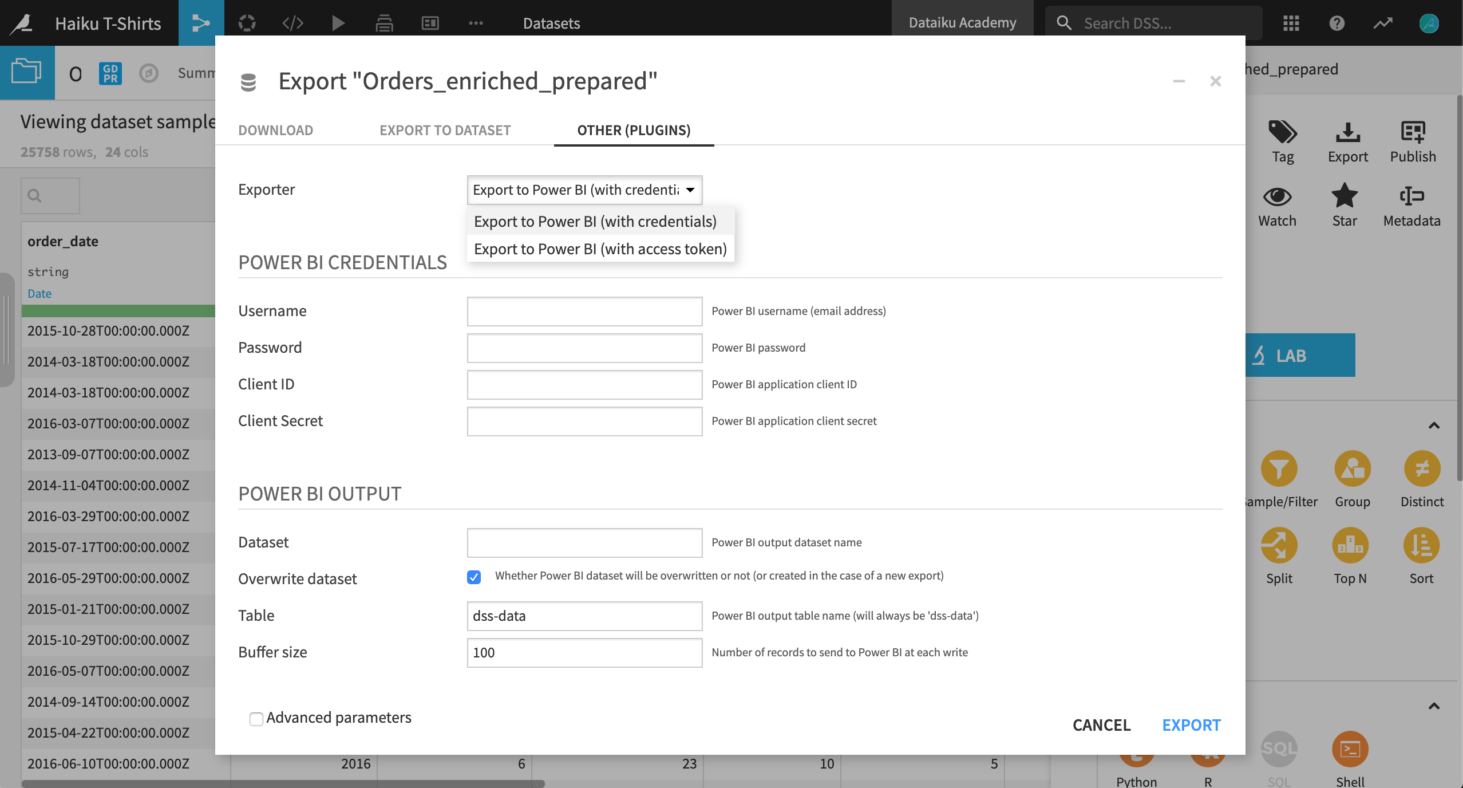Click the Search DSS box

[x=1153, y=23]
